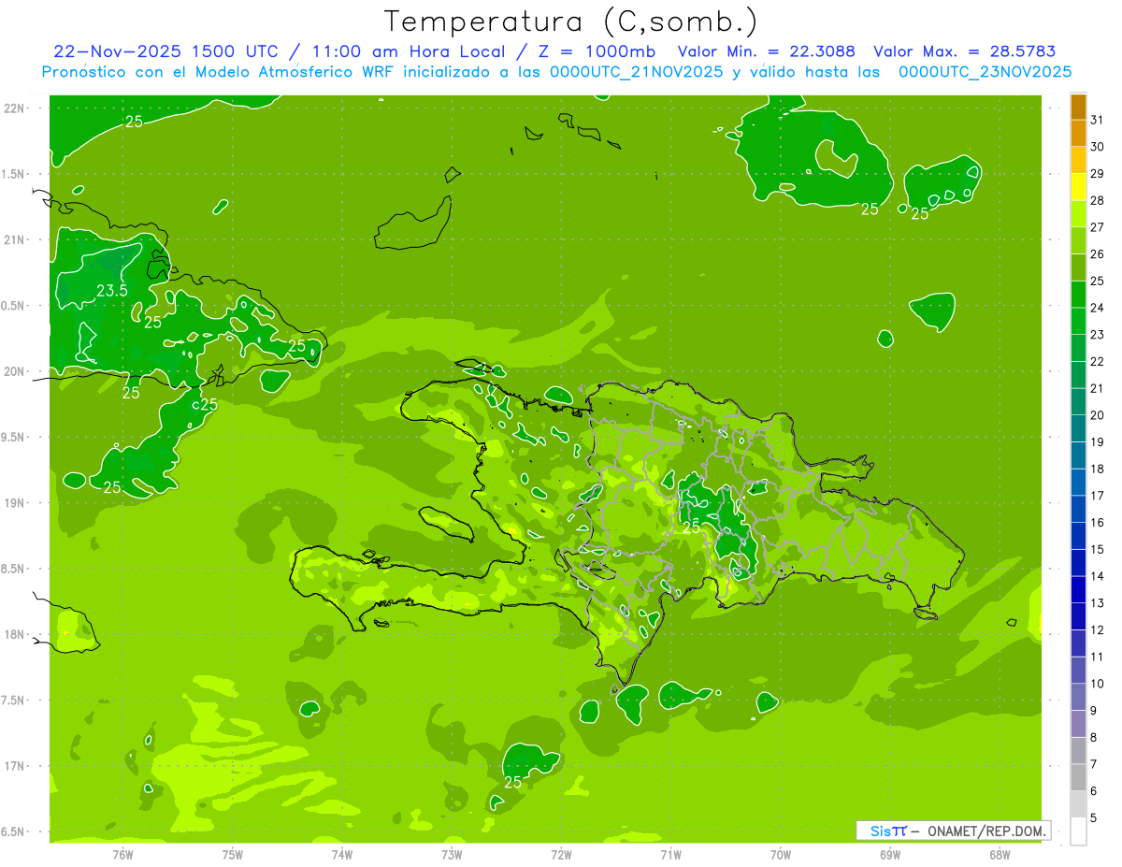Screen dimensions: 1122x867
Task: Click the "9.5N" latitude axis label
Action: [14, 437]
